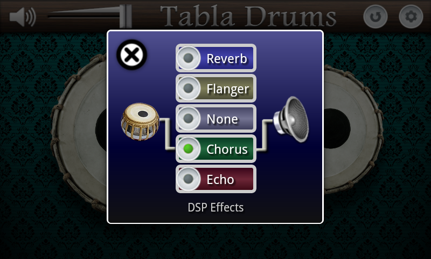This screenshot has width=431, height=259.
Task: Select the Reverb radio button
Action: tap(188, 58)
